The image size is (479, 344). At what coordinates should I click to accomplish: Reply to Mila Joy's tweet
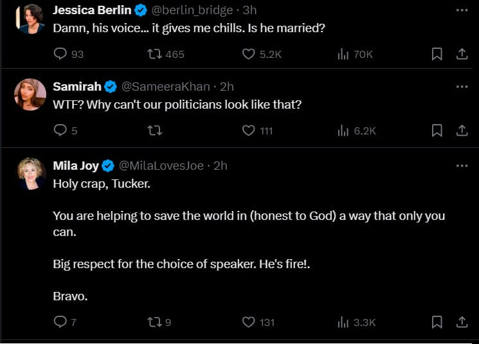click(61, 321)
